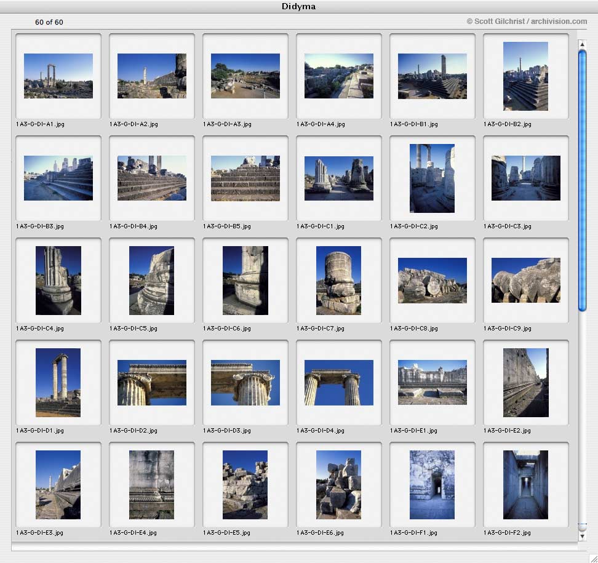Open the 1A3-G-DI-A3.jpg image thumbnail

point(245,76)
